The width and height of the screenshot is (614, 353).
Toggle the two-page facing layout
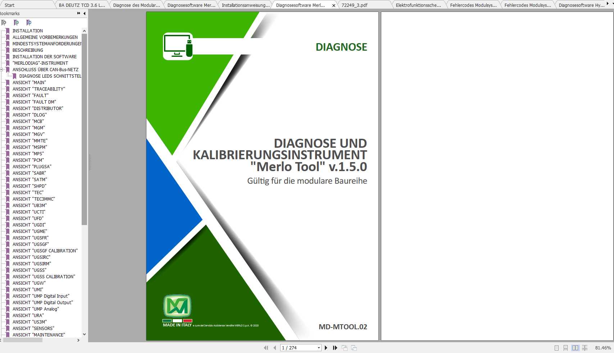(575, 348)
